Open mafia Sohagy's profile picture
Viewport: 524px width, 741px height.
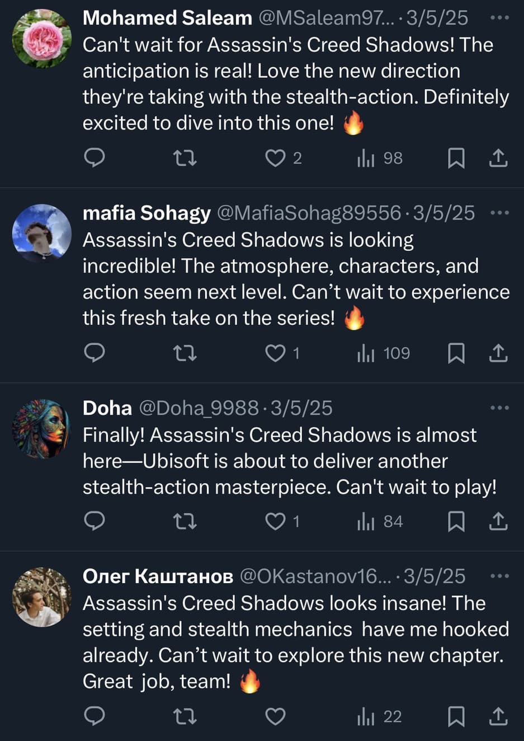(42, 233)
